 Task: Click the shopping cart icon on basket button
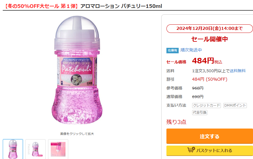point(191,150)
